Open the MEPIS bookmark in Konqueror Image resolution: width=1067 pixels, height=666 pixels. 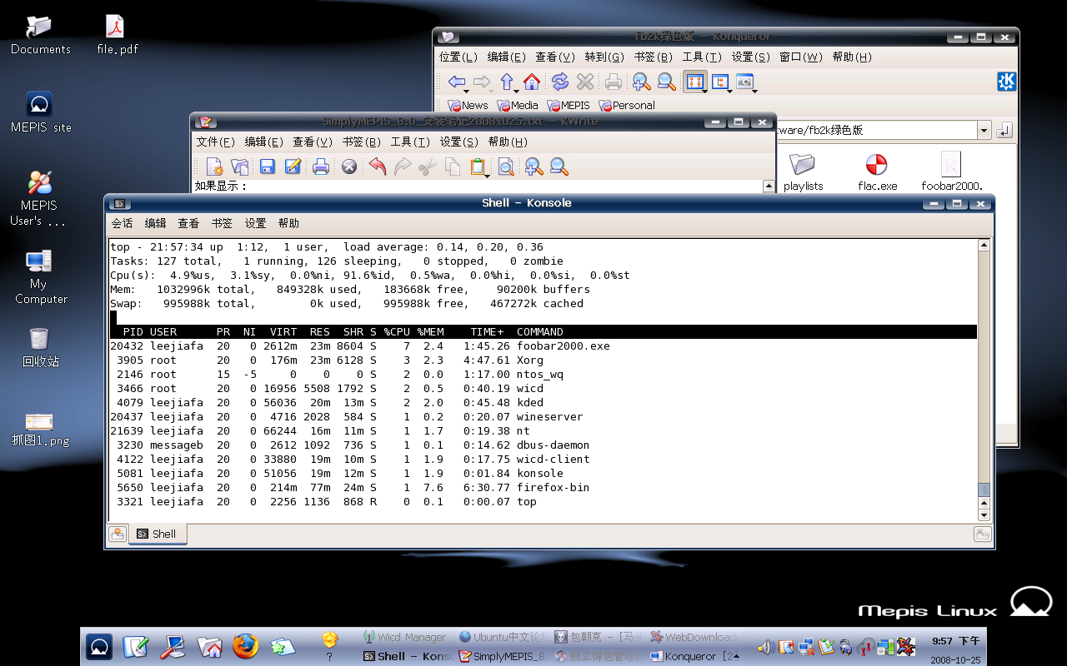point(569,105)
